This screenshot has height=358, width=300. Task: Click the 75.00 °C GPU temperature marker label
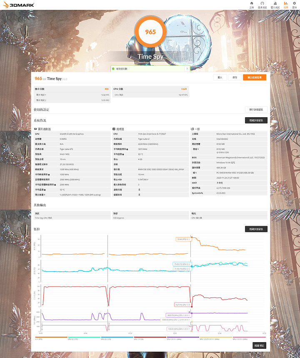click(182, 264)
